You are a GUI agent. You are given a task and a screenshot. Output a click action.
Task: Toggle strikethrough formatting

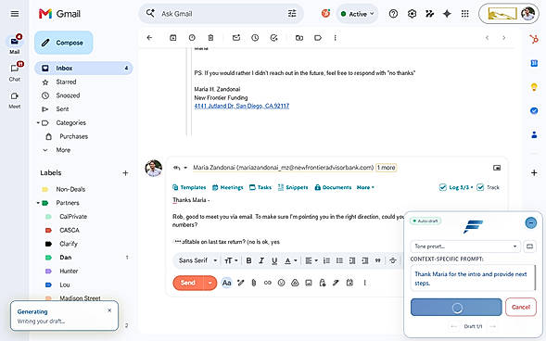[x=392, y=260]
